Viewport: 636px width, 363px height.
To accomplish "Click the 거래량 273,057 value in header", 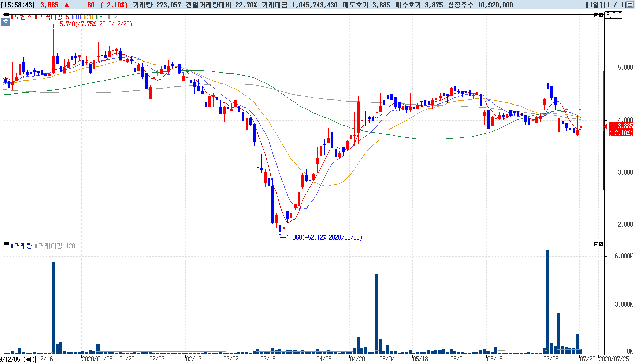I will pos(157,5).
